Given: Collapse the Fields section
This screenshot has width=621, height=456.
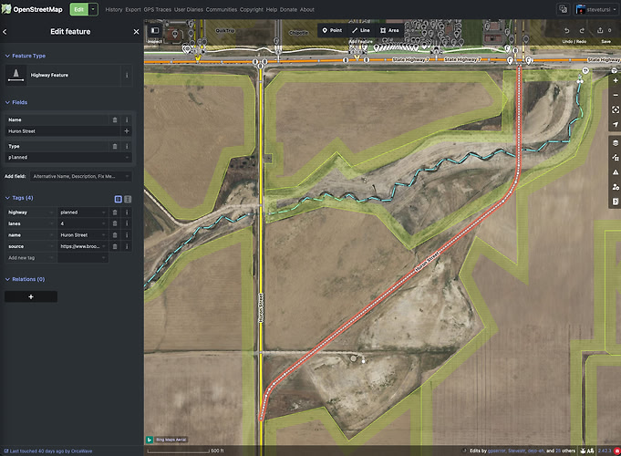Looking at the screenshot, I should [16, 102].
